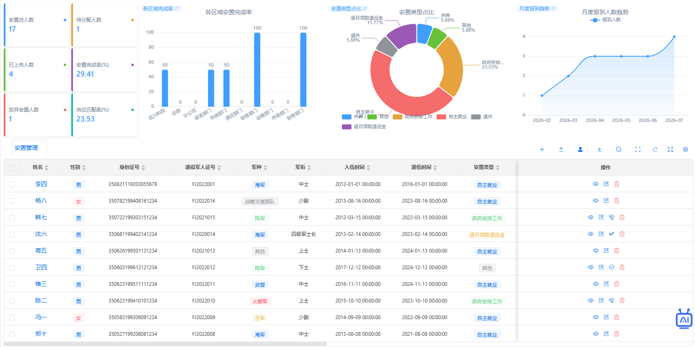The height and width of the screenshot is (347, 695).
Task: Click the 岗位匹配率(%) statistic card
Action: pos(104,115)
